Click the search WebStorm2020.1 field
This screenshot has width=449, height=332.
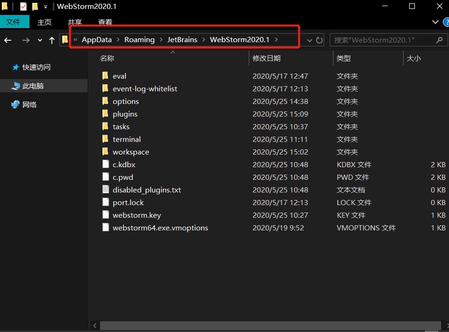[388, 40]
